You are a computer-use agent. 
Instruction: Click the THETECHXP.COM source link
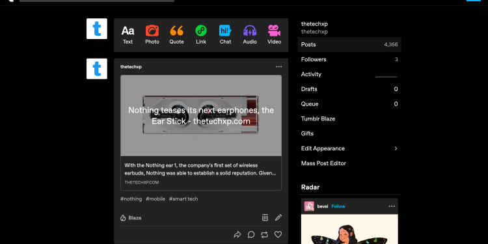pos(142,182)
